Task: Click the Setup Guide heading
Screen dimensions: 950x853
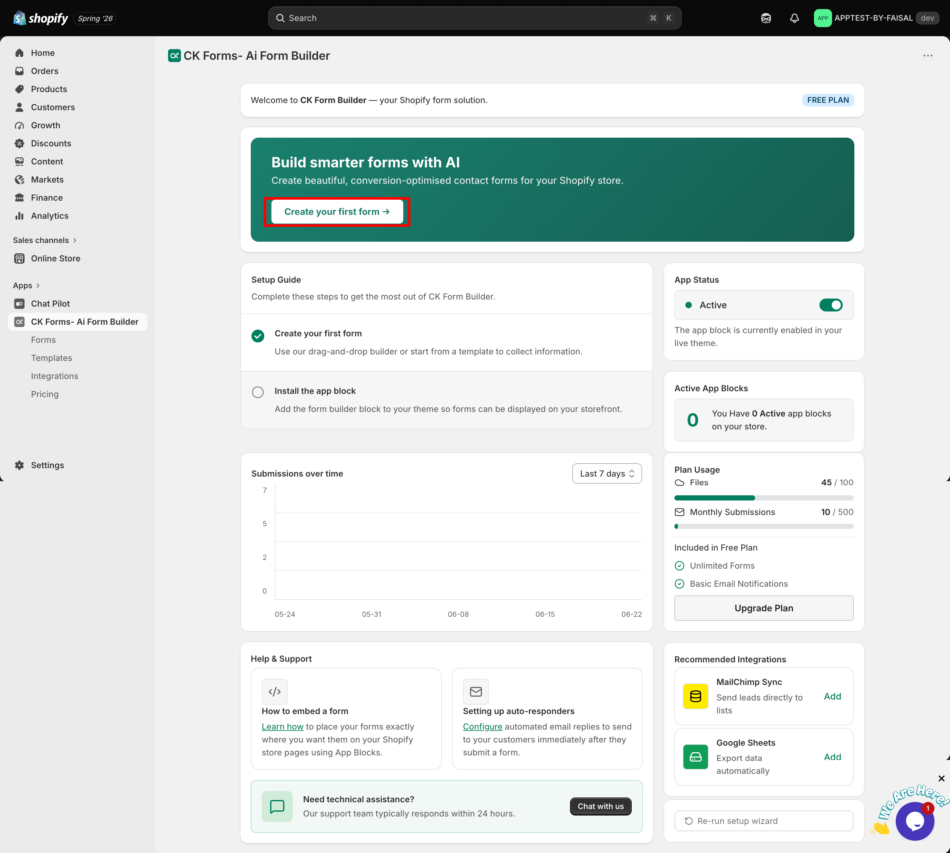Action: click(276, 280)
